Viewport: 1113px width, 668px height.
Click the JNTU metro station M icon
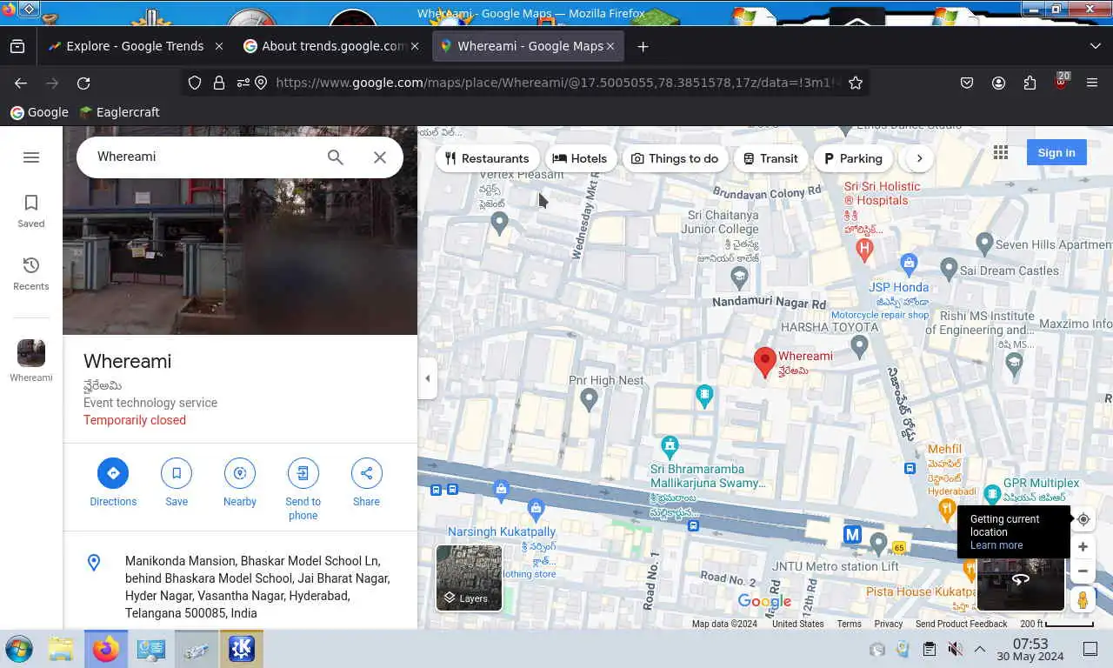[852, 535]
